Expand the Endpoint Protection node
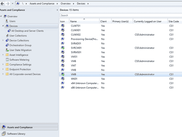 [x=3, y=69]
